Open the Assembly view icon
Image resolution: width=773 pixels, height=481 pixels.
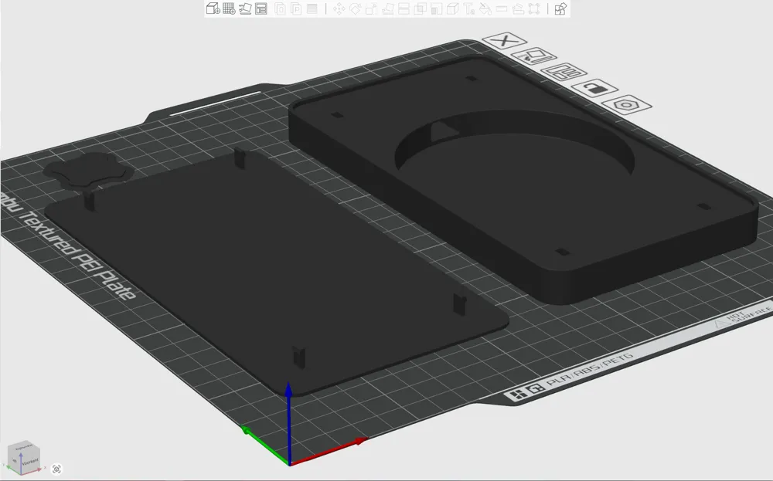point(560,8)
